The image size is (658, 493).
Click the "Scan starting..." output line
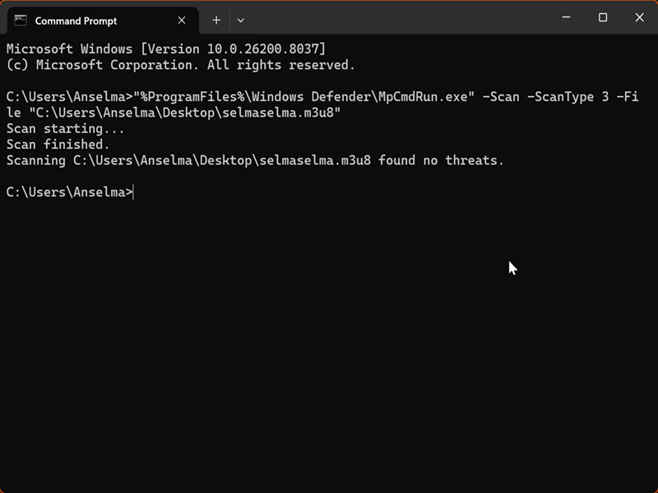(x=66, y=129)
